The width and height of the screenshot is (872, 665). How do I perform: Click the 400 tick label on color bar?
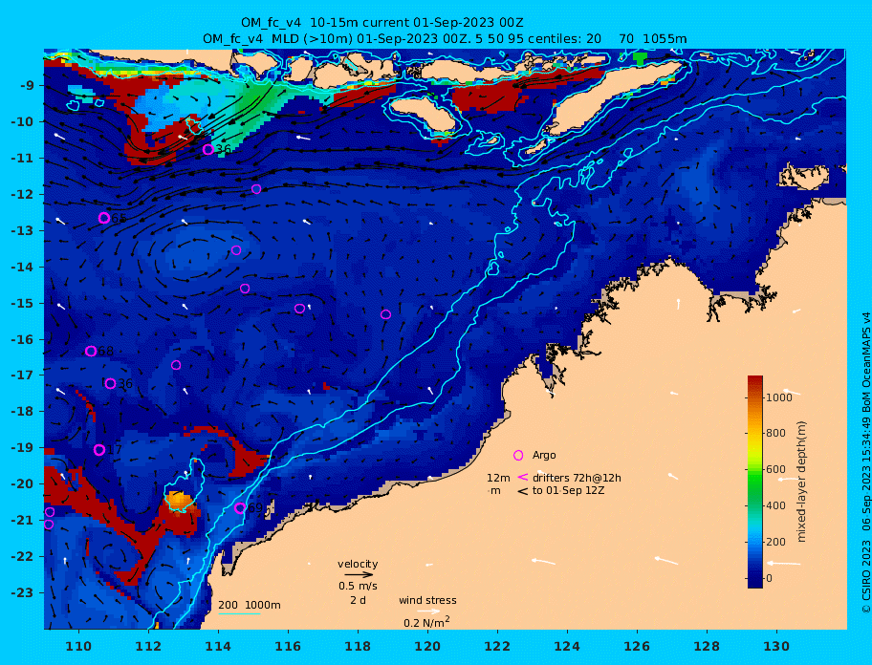click(x=775, y=505)
